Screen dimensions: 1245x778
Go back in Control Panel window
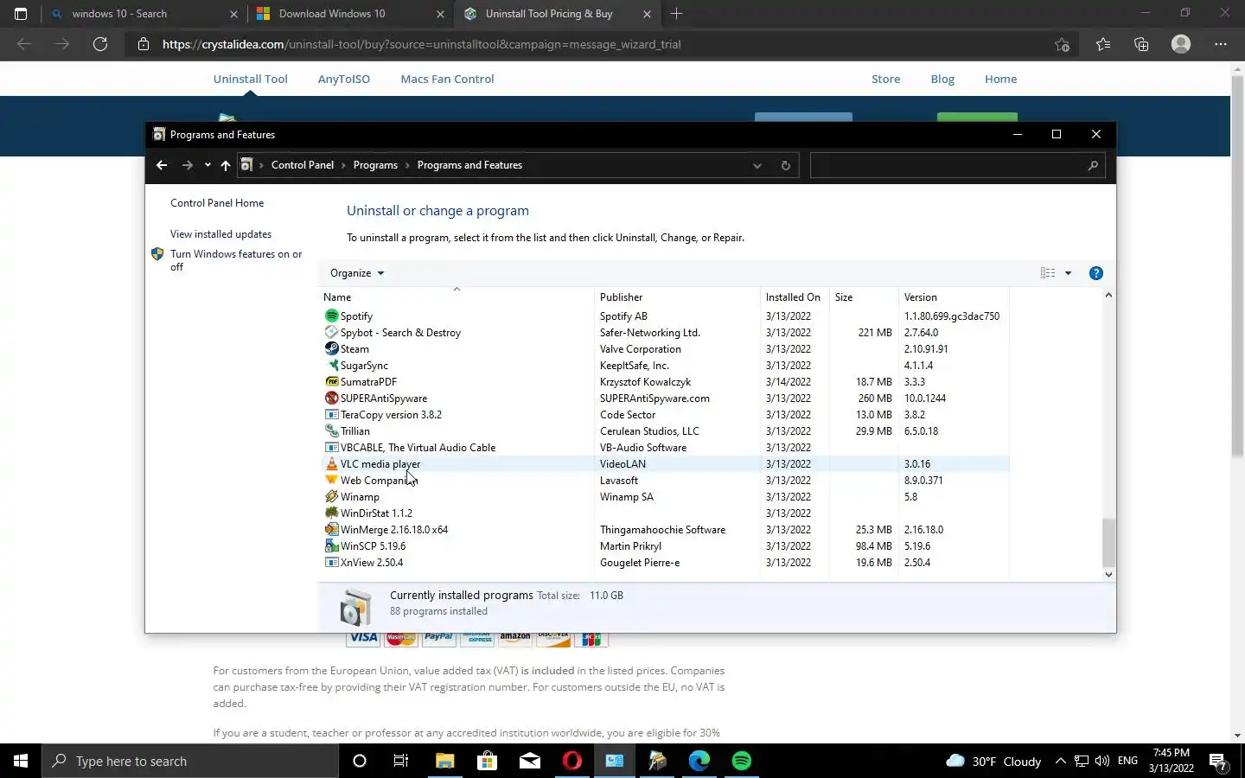[x=162, y=165]
